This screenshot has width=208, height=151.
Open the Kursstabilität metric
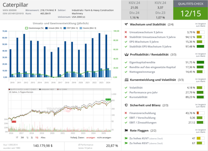coord(138,97)
